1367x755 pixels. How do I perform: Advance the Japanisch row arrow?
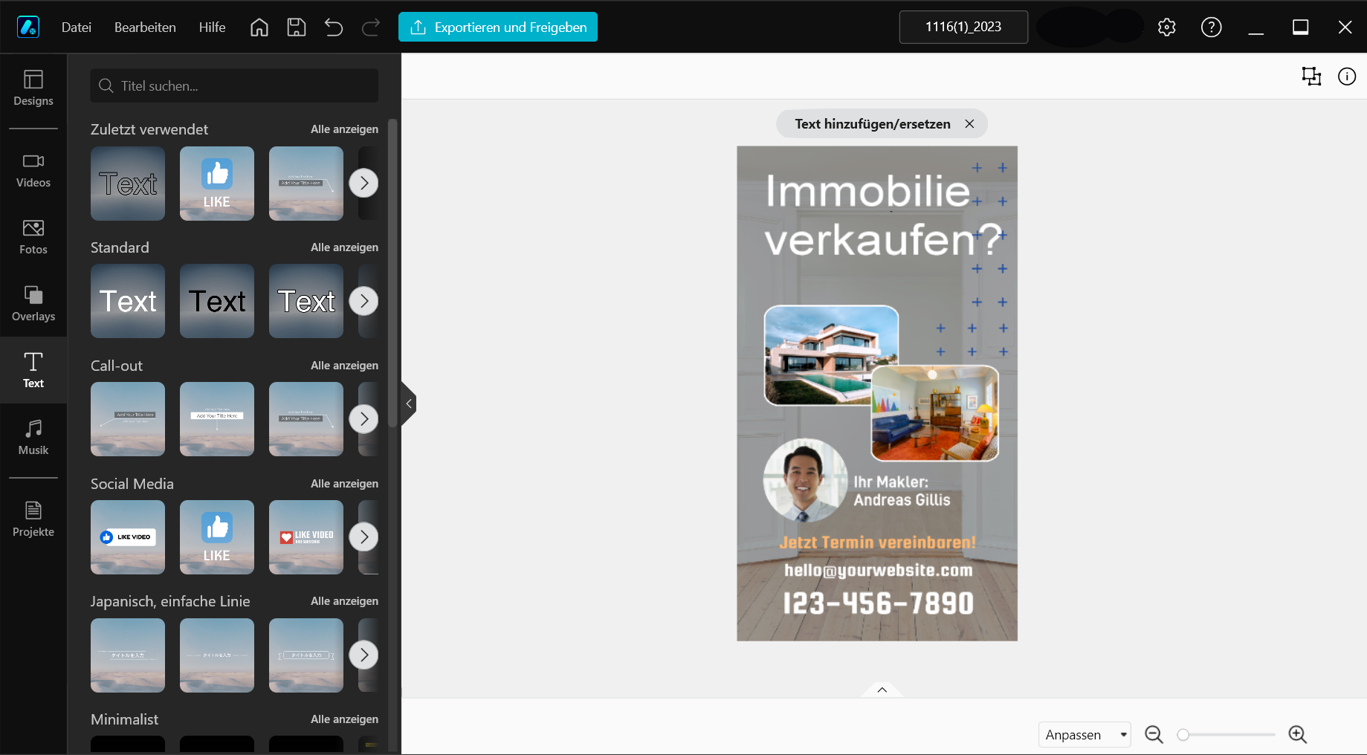[363, 655]
